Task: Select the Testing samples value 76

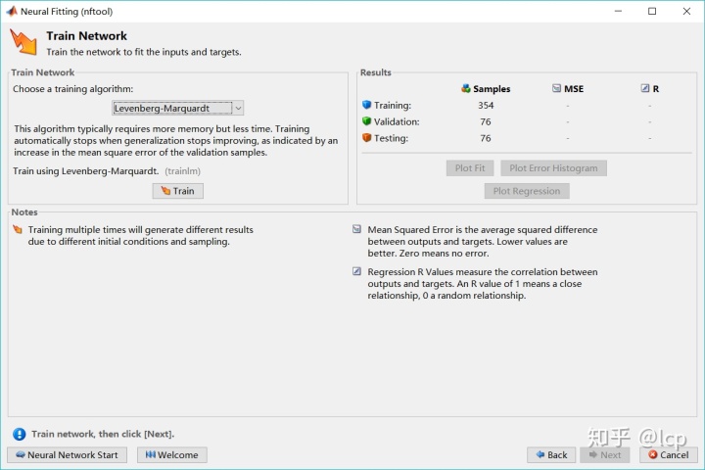Action: 486,138
